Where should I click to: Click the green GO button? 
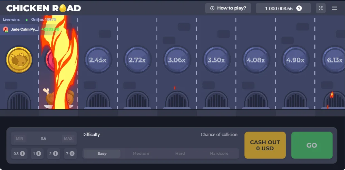tap(312, 145)
